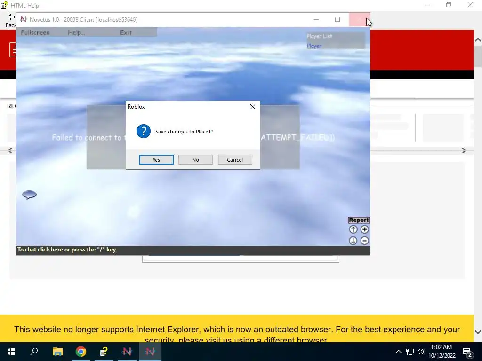Maximize the Novetus client window
482x361 pixels.
click(x=337, y=19)
